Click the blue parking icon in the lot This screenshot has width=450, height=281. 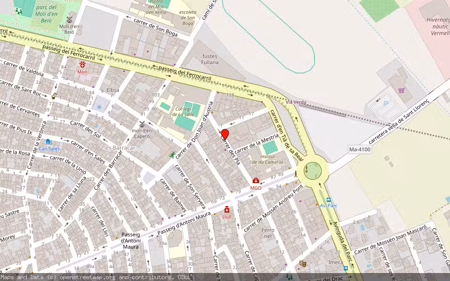tap(386, 103)
